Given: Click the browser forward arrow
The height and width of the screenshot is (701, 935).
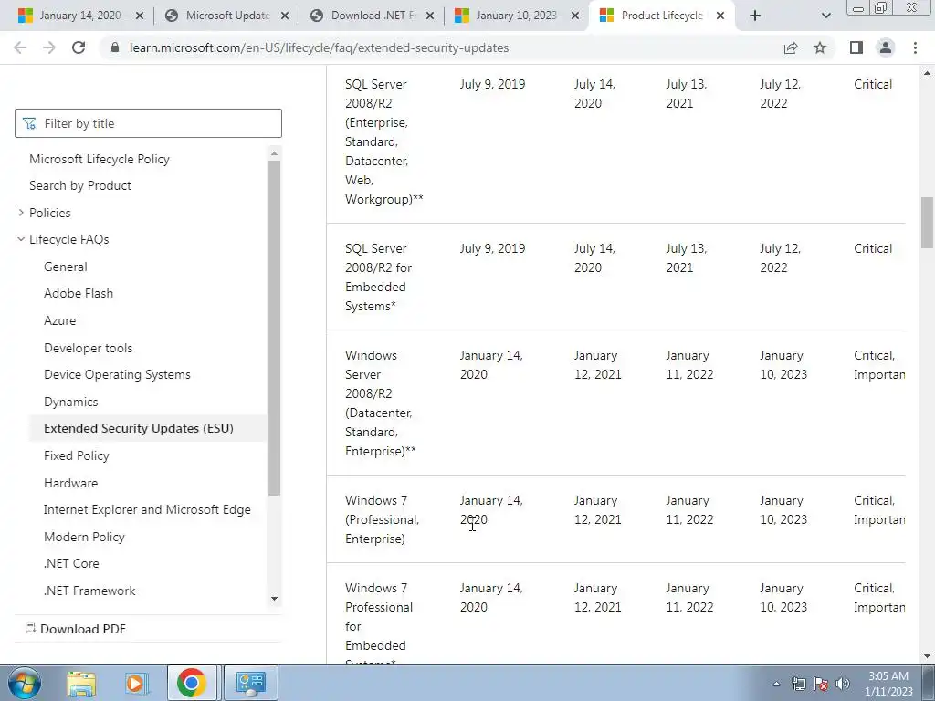Looking at the screenshot, I should point(49,47).
